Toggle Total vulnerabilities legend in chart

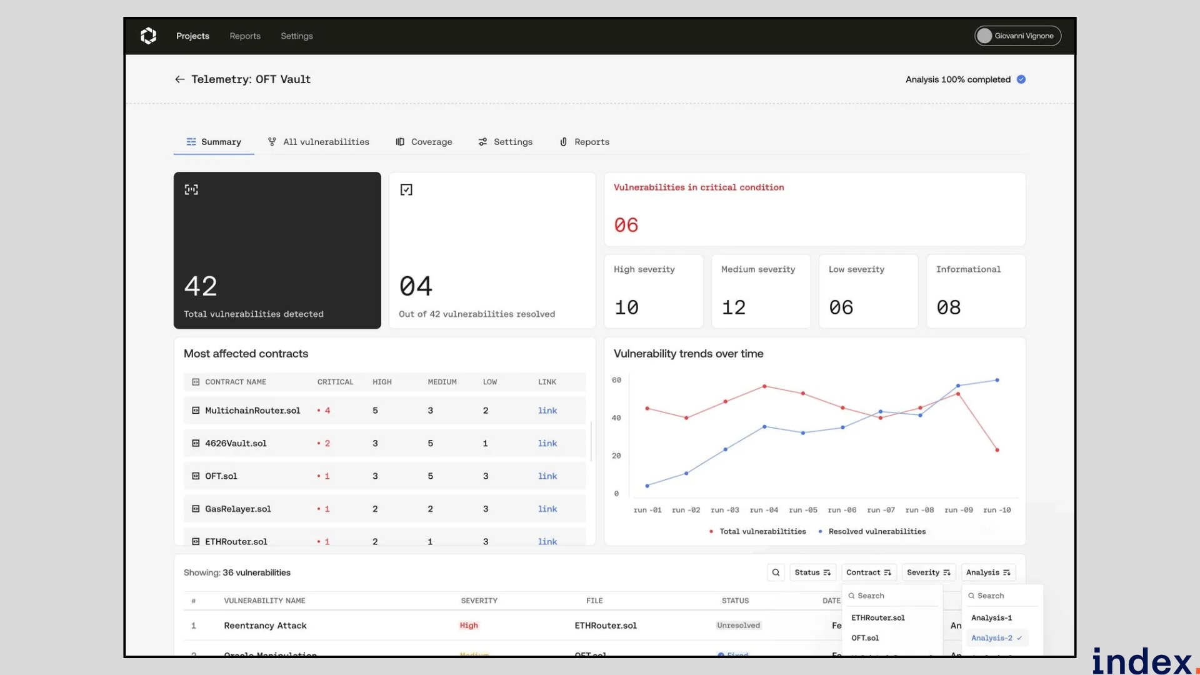pos(757,531)
